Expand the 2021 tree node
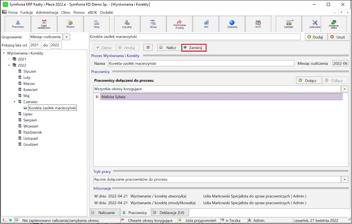 pos(9,59)
